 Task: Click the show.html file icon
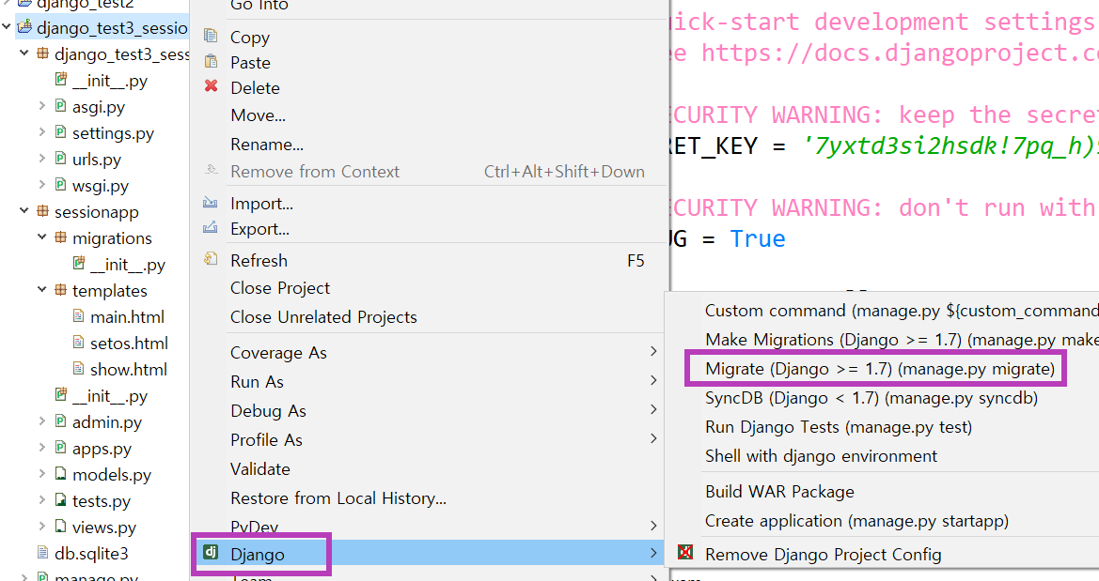(x=79, y=369)
